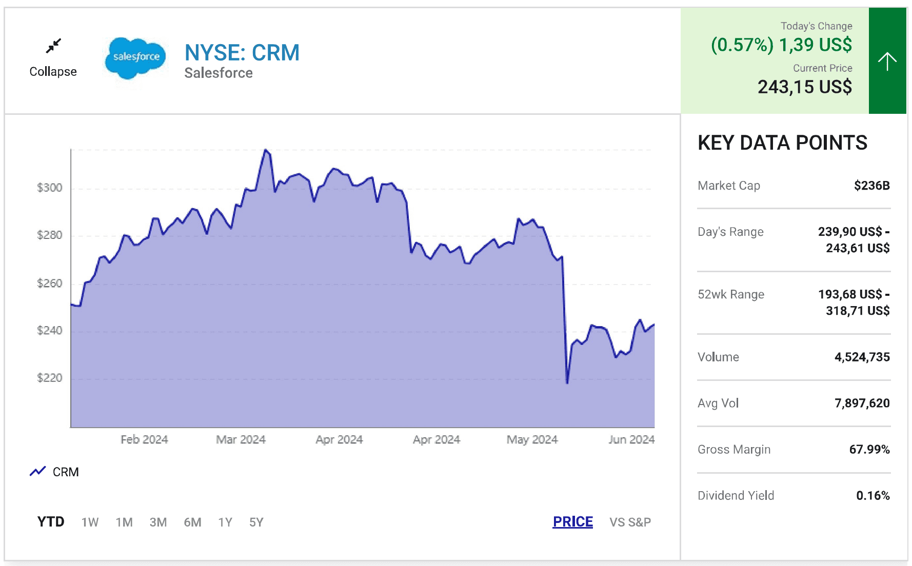This screenshot has width=912, height=566.
Task: Compare using VS S&P view
Action: (x=630, y=522)
